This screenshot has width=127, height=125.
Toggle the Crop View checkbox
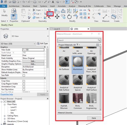point(24,81)
